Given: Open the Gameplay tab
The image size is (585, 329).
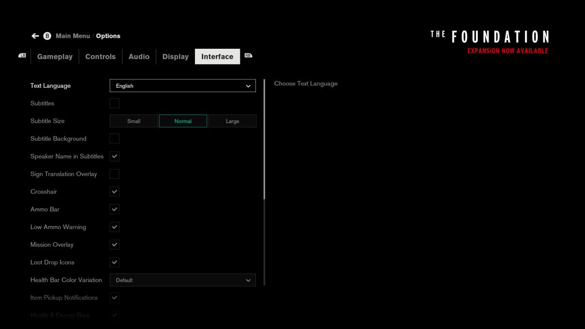Looking at the screenshot, I should coord(55,57).
